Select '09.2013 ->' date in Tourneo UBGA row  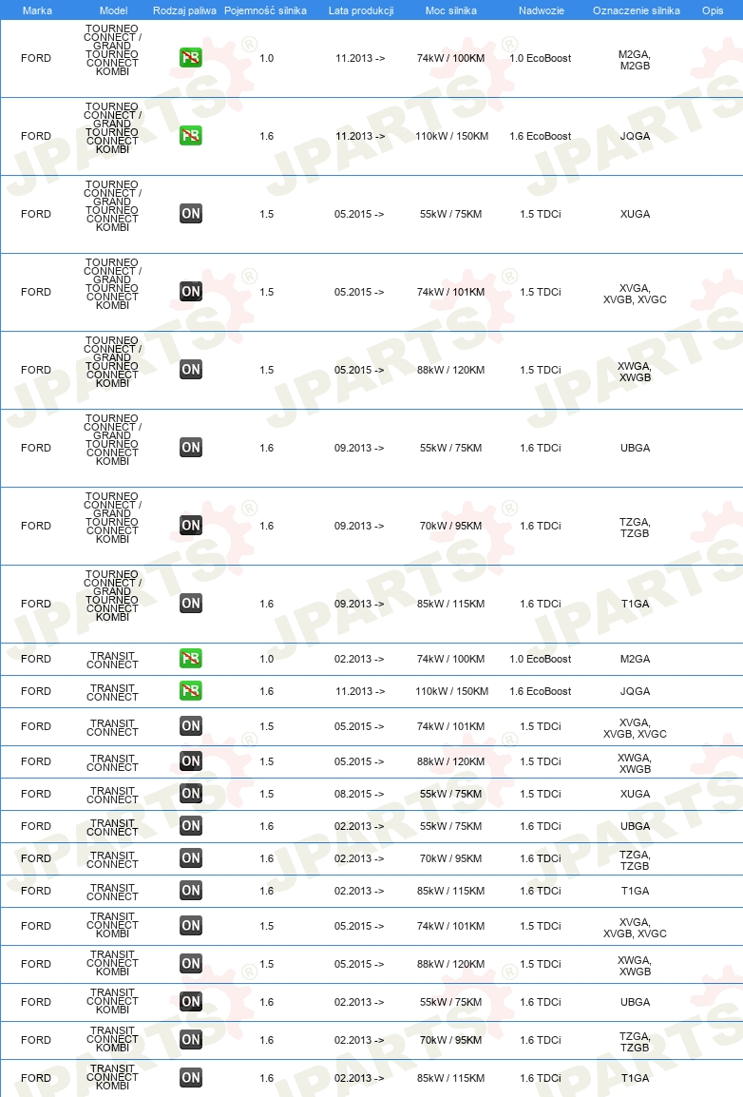point(359,448)
